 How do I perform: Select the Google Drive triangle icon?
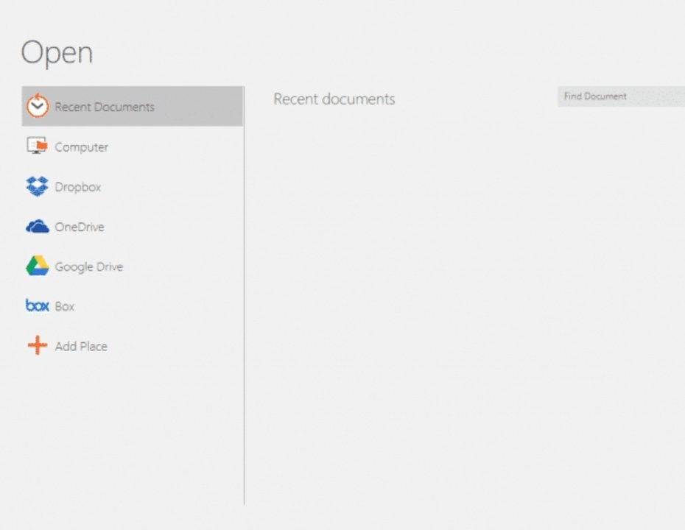coord(36,266)
